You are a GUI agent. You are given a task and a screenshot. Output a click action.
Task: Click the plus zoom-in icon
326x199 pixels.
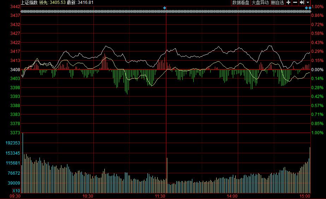tap(288, 2)
